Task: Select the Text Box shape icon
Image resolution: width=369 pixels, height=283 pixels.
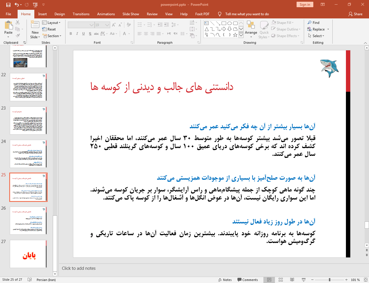Action: click(207, 23)
